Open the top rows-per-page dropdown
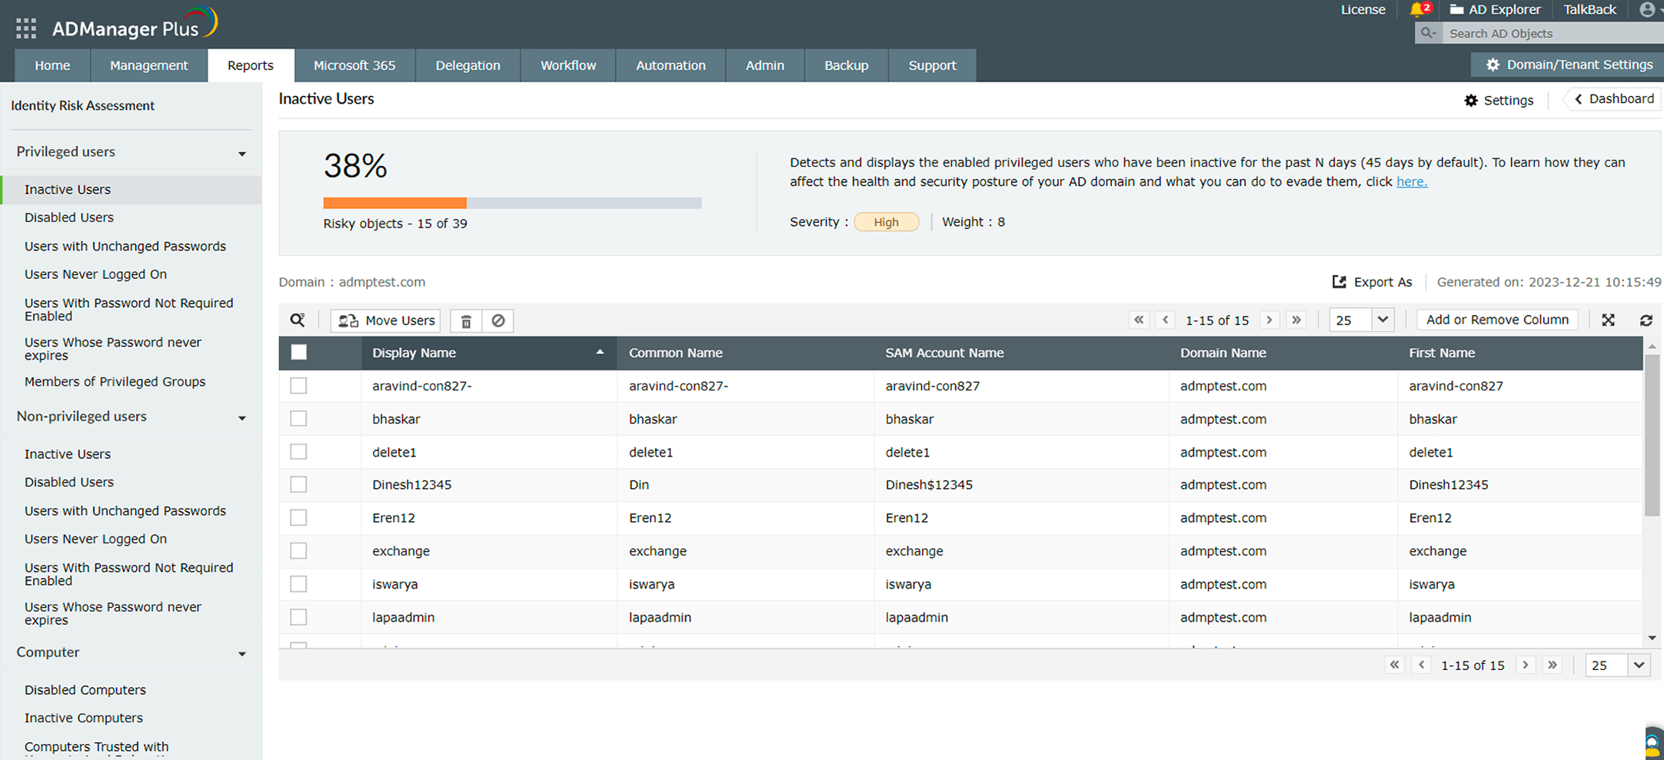This screenshot has height=760, width=1664. [1362, 320]
